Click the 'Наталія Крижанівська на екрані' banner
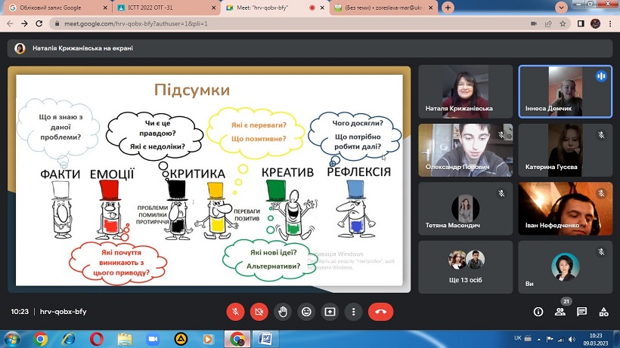The width and height of the screenshot is (620, 348). pos(310,48)
